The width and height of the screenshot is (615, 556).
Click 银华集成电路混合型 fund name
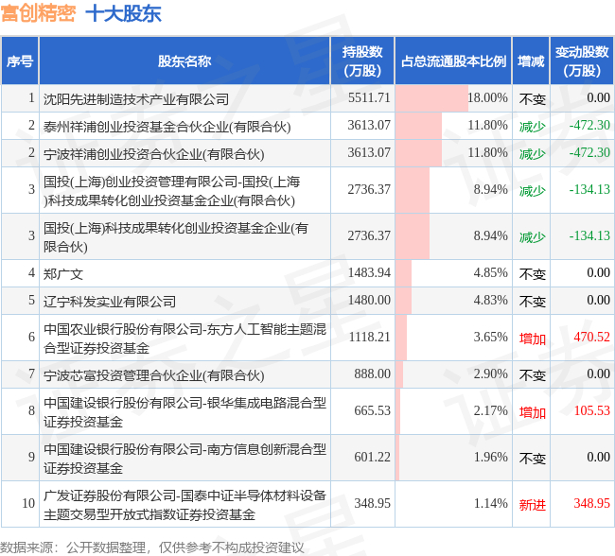tap(184, 411)
